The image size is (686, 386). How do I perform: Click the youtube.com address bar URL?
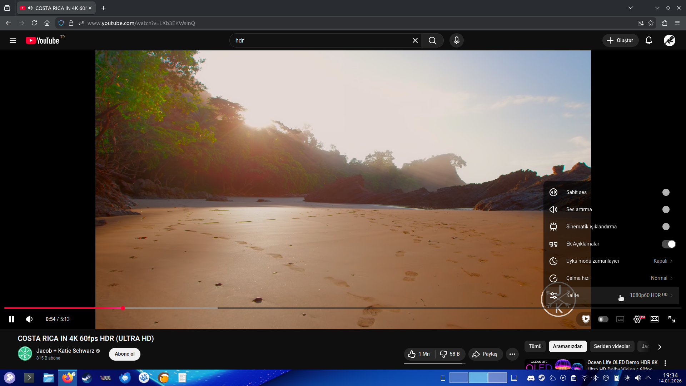point(141,23)
